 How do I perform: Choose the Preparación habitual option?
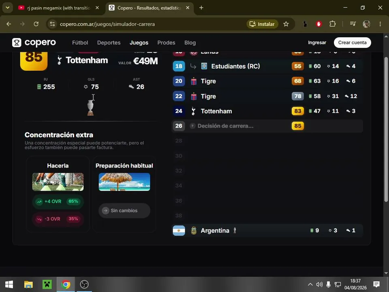(124, 194)
